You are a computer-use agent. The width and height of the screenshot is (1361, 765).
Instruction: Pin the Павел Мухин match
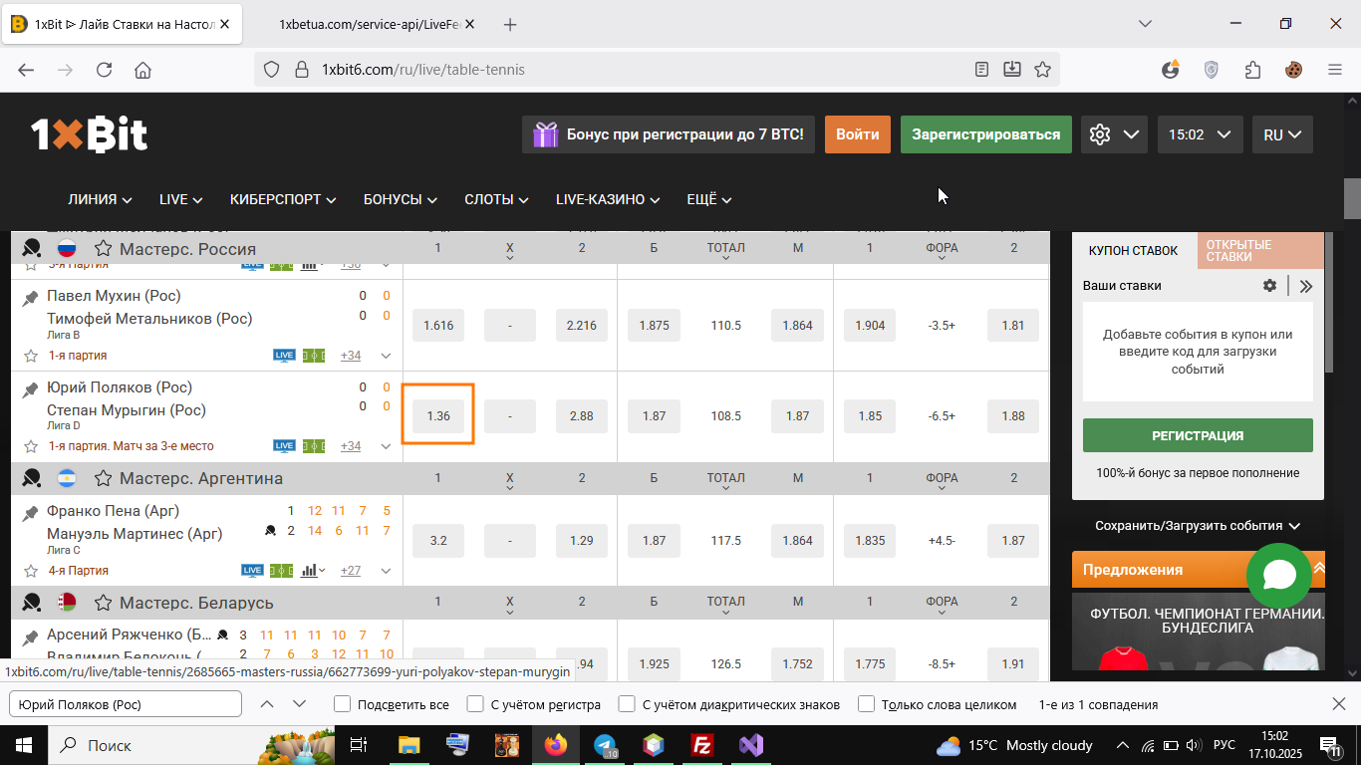(x=30, y=297)
